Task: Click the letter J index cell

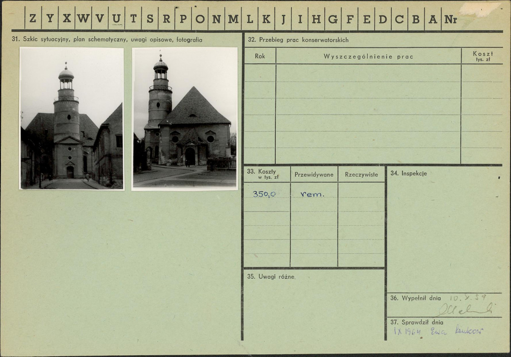Action: (x=283, y=19)
